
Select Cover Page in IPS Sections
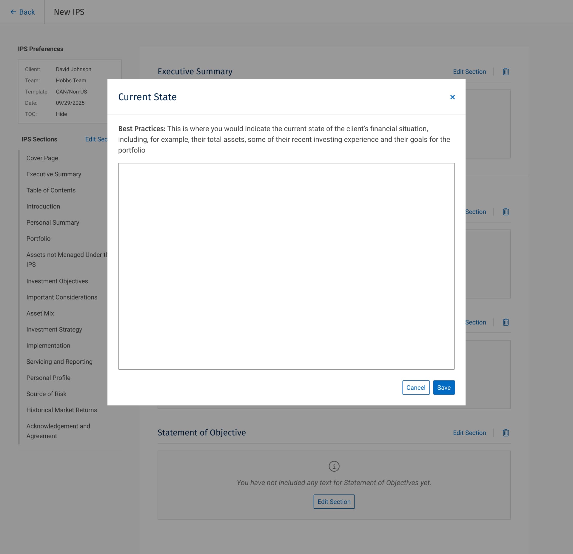(42, 158)
